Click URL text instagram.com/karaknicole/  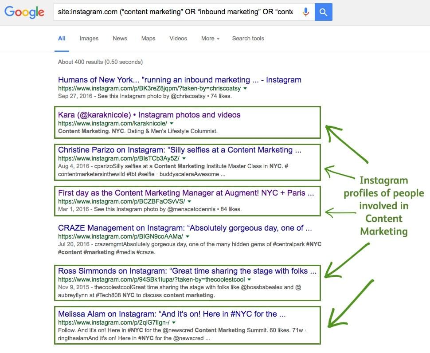(x=113, y=123)
